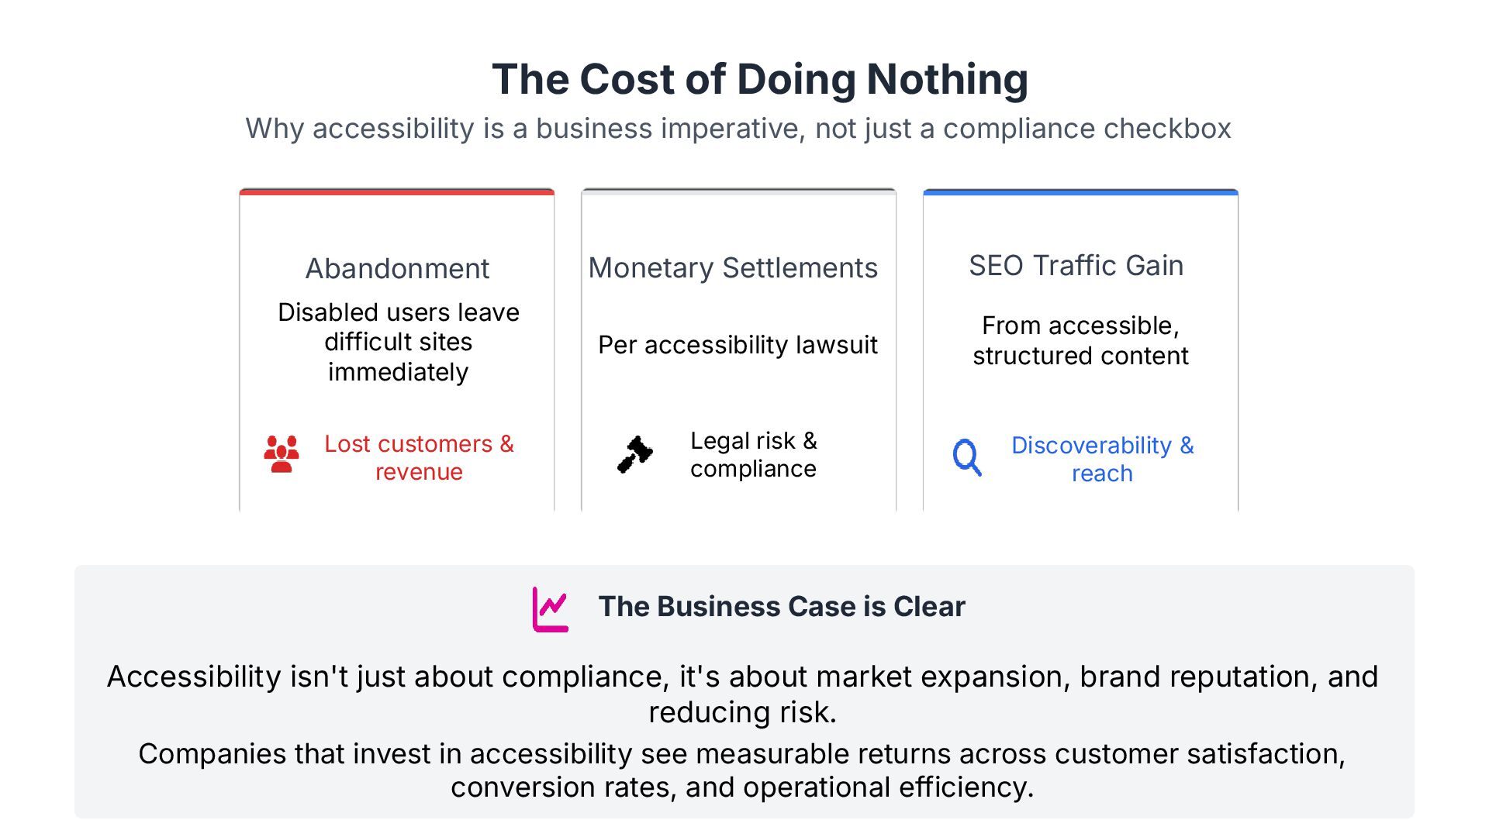Click the subtitle about business imperative

tap(738, 129)
